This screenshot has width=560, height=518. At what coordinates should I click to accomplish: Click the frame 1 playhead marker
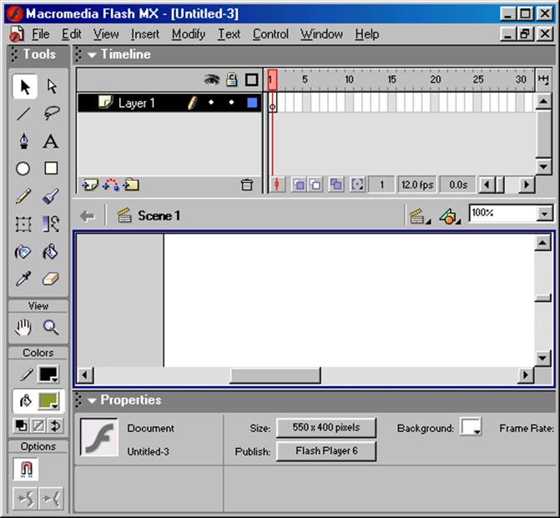pyautogui.click(x=272, y=79)
